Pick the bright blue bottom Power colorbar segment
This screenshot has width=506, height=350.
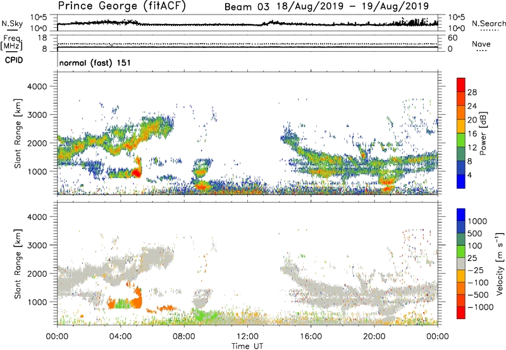(x=461, y=181)
